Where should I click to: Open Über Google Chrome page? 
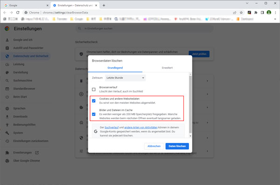coord(27,161)
